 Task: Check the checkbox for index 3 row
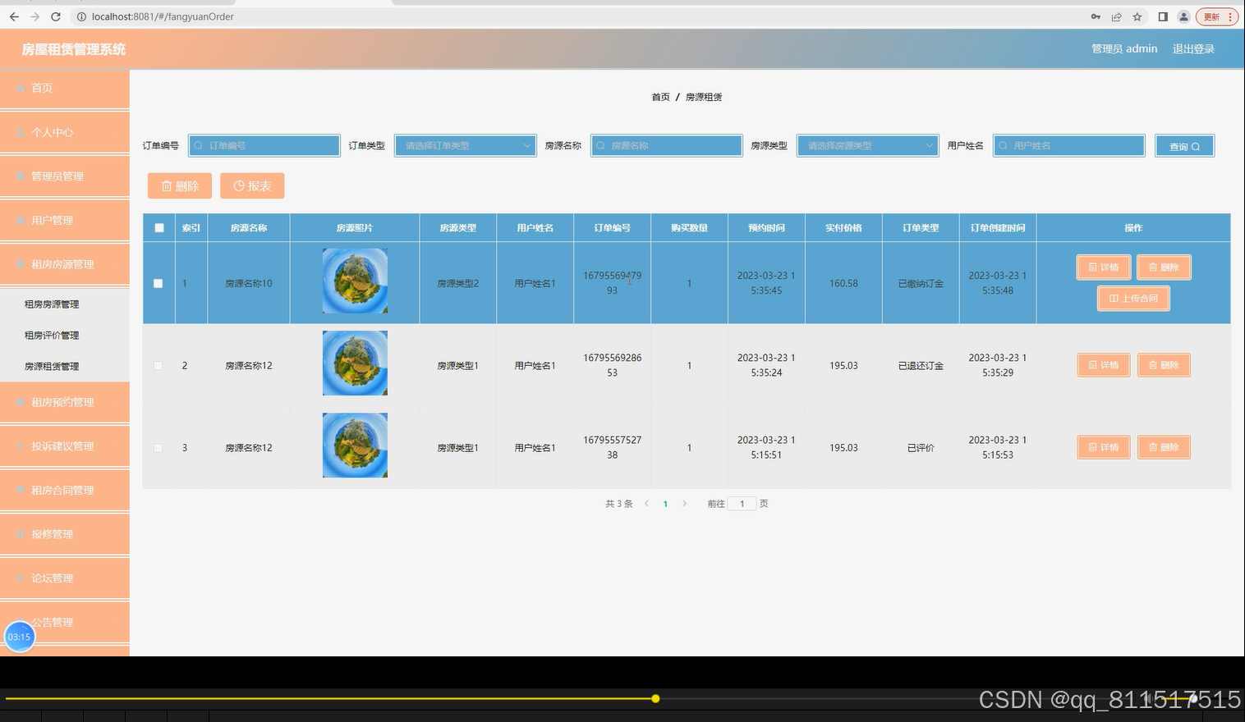point(158,447)
